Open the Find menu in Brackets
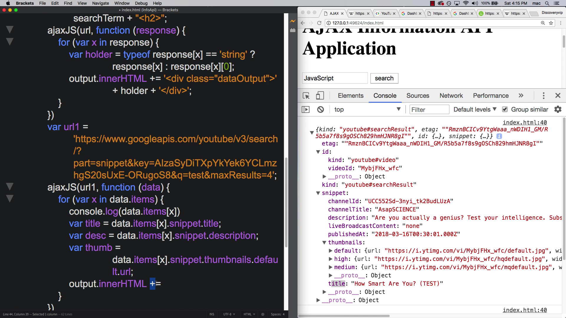 68,3
